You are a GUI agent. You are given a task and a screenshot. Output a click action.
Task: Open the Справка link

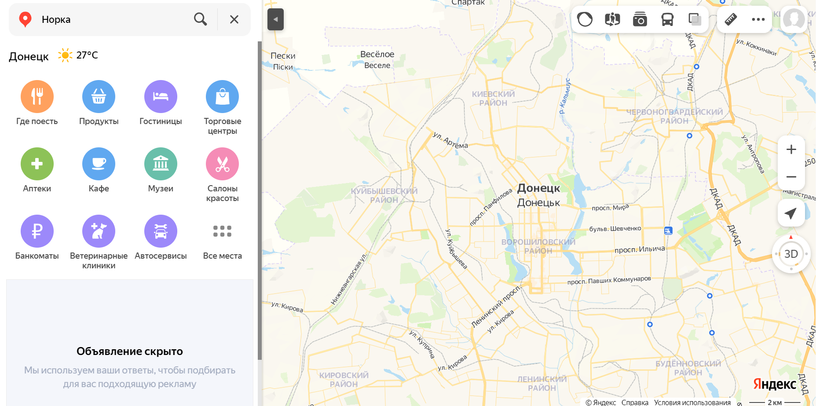(x=635, y=402)
